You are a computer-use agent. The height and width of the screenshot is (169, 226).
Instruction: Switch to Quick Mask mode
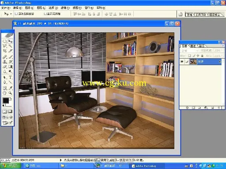coord(10,111)
